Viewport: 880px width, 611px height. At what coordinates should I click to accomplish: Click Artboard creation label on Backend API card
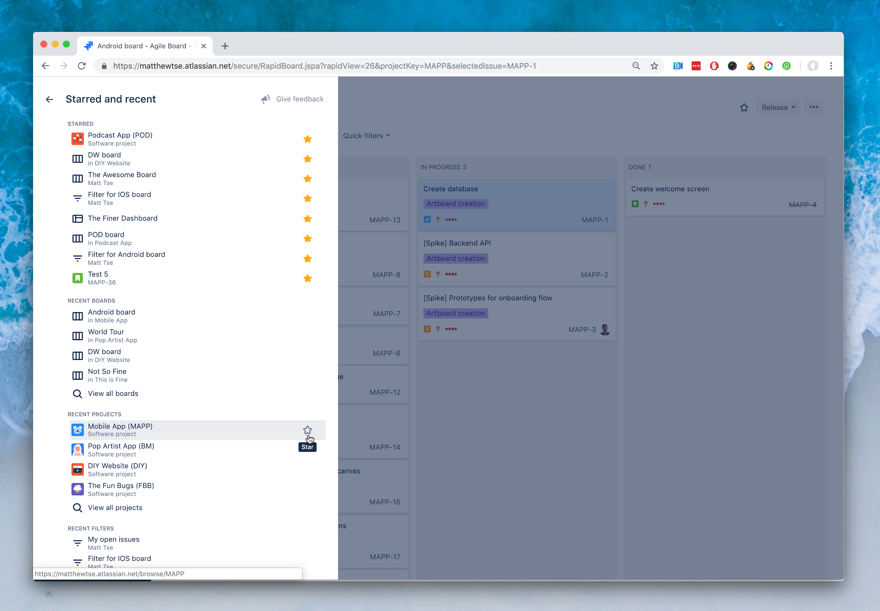coord(455,258)
